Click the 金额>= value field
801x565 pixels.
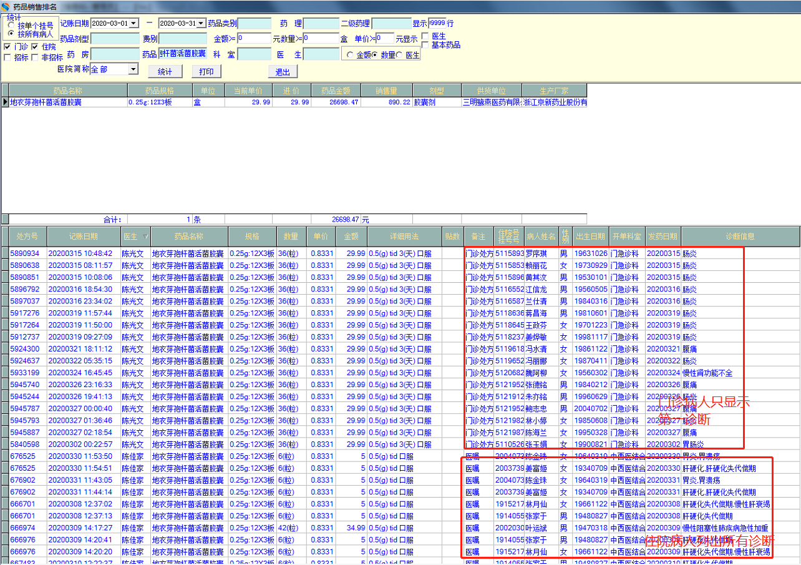[x=254, y=39]
